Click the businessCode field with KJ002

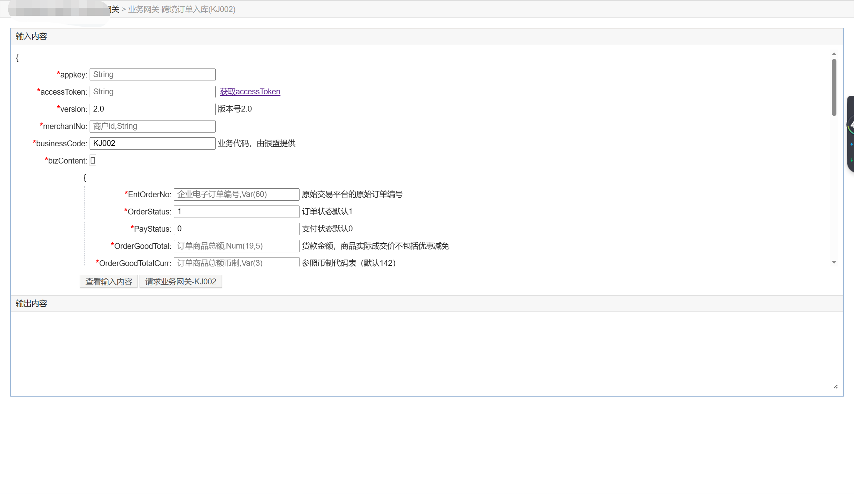pyautogui.click(x=152, y=144)
